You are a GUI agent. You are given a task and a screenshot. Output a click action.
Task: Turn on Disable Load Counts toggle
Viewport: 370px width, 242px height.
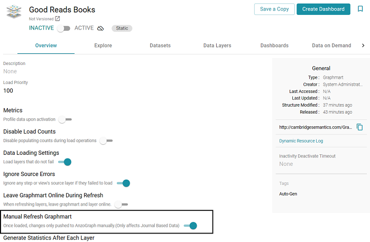coord(106,141)
